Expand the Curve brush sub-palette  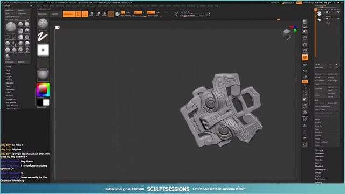pos(8,70)
